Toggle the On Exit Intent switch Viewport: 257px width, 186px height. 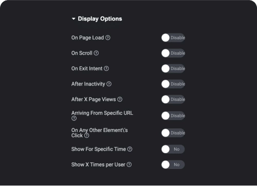click(x=173, y=69)
